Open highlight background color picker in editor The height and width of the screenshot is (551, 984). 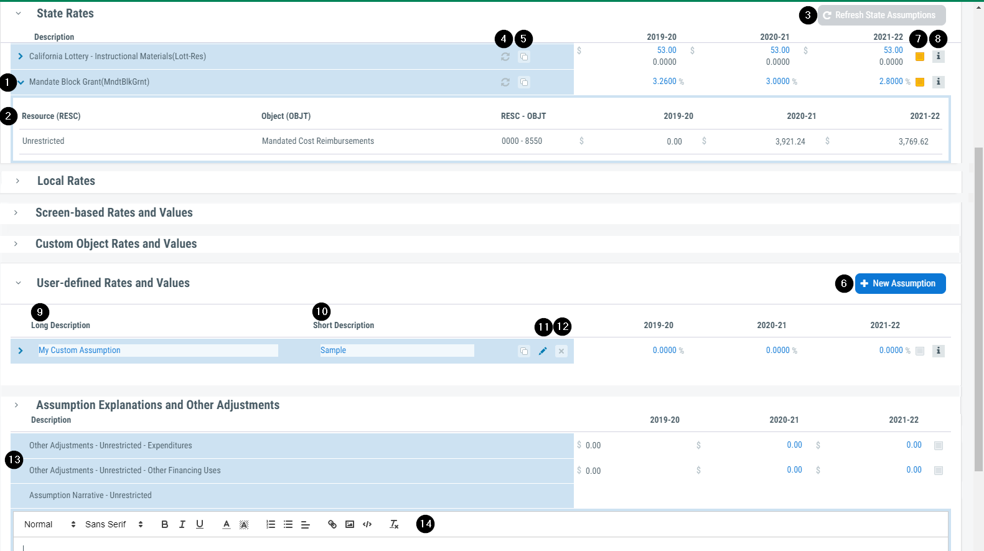click(244, 524)
